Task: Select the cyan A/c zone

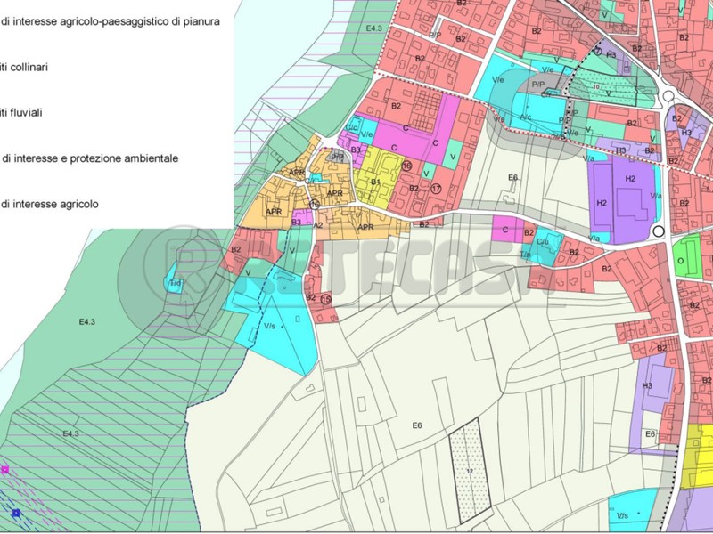Action: tap(526, 117)
